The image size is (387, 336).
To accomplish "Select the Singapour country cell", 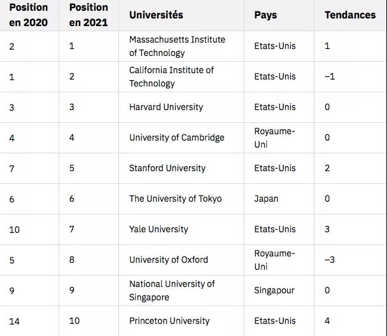I will [274, 290].
